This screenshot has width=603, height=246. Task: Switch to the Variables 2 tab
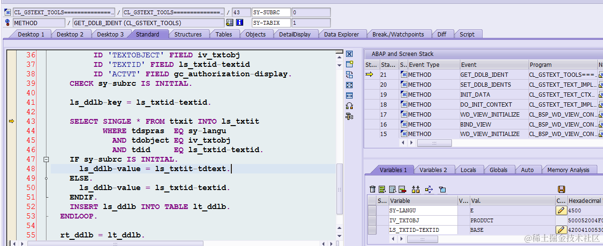coord(433,170)
